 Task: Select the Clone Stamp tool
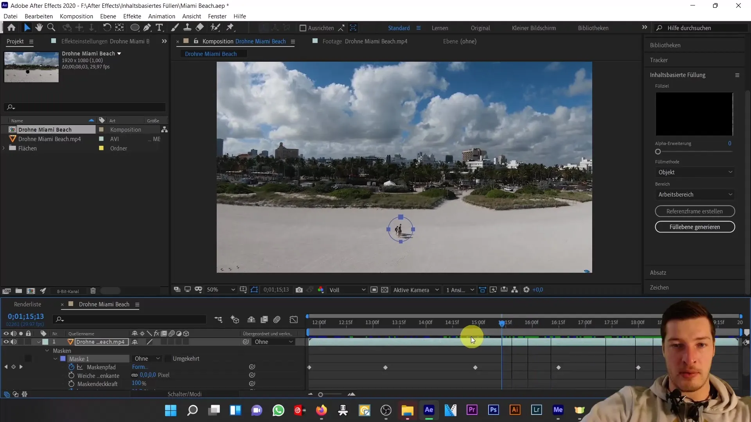pyautogui.click(x=187, y=28)
